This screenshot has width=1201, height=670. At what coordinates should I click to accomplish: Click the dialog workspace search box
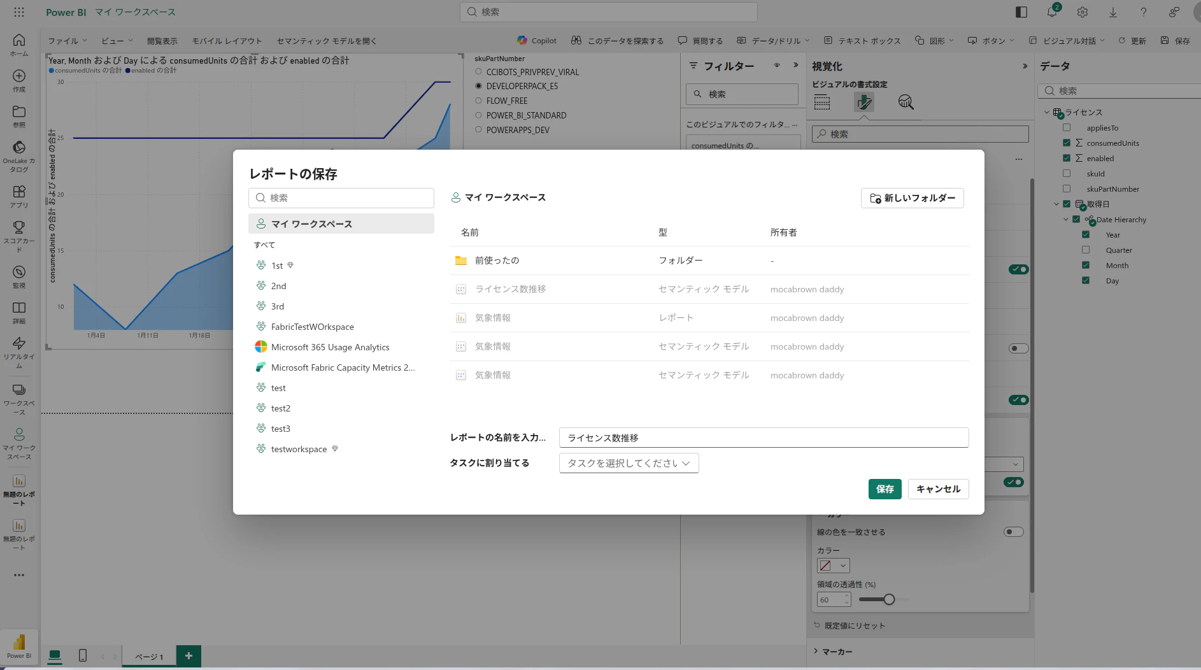click(x=341, y=198)
